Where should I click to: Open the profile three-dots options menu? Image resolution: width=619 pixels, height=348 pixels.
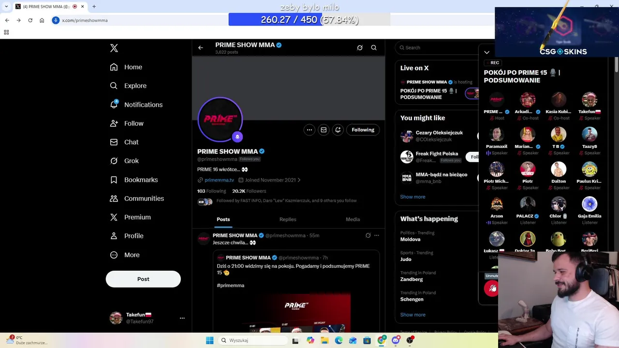(x=309, y=130)
